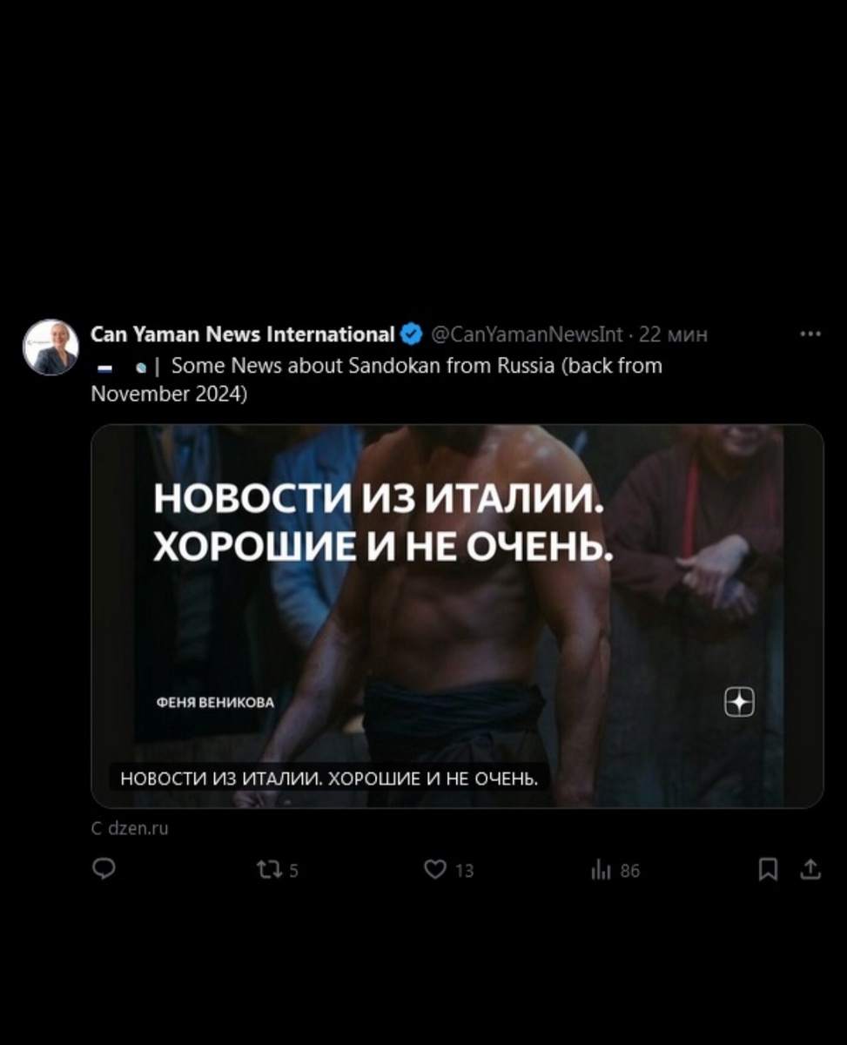Image resolution: width=847 pixels, height=1045 pixels.
Task: Open the account's profile avatar
Action: (50, 347)
